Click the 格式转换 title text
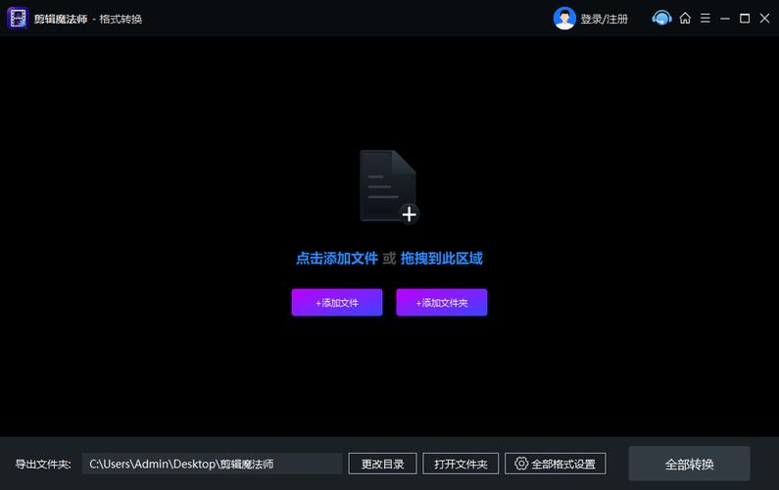This screenshot has width=779, height=490. [x=121, y=19]
